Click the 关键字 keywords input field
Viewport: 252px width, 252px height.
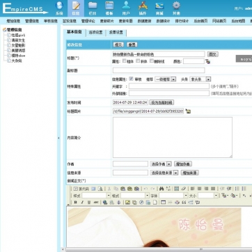pyautogui.click(x=169, y=86)
